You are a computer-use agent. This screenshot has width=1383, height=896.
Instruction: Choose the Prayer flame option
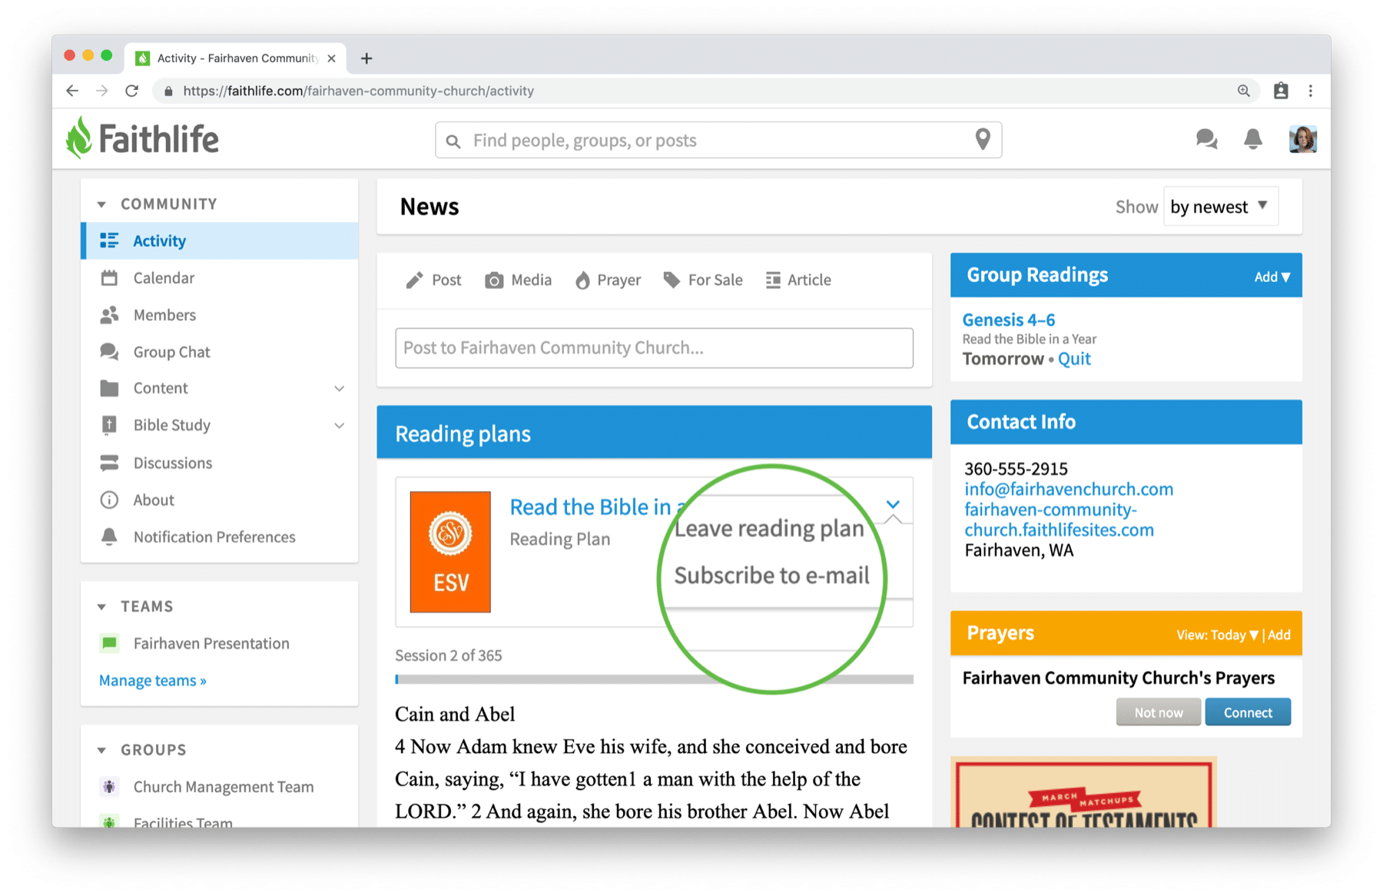[608, 280]
